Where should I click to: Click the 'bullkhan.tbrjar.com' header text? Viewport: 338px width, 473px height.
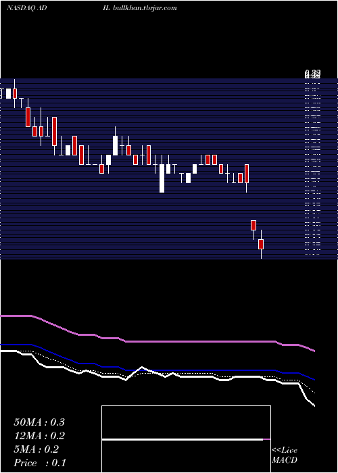pyautogui.click(x=145, y=8)
